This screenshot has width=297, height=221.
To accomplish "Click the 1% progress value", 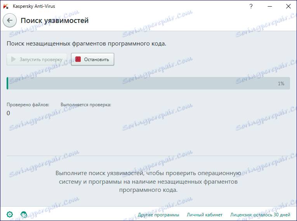I will (x=281, y=84).
